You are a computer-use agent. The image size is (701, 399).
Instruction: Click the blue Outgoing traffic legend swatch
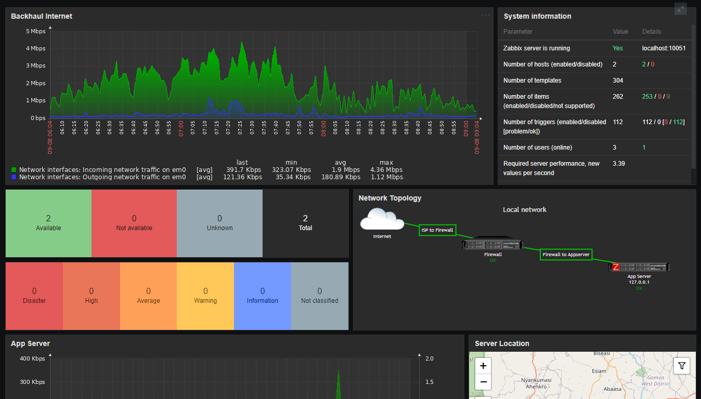click(14, 177)
